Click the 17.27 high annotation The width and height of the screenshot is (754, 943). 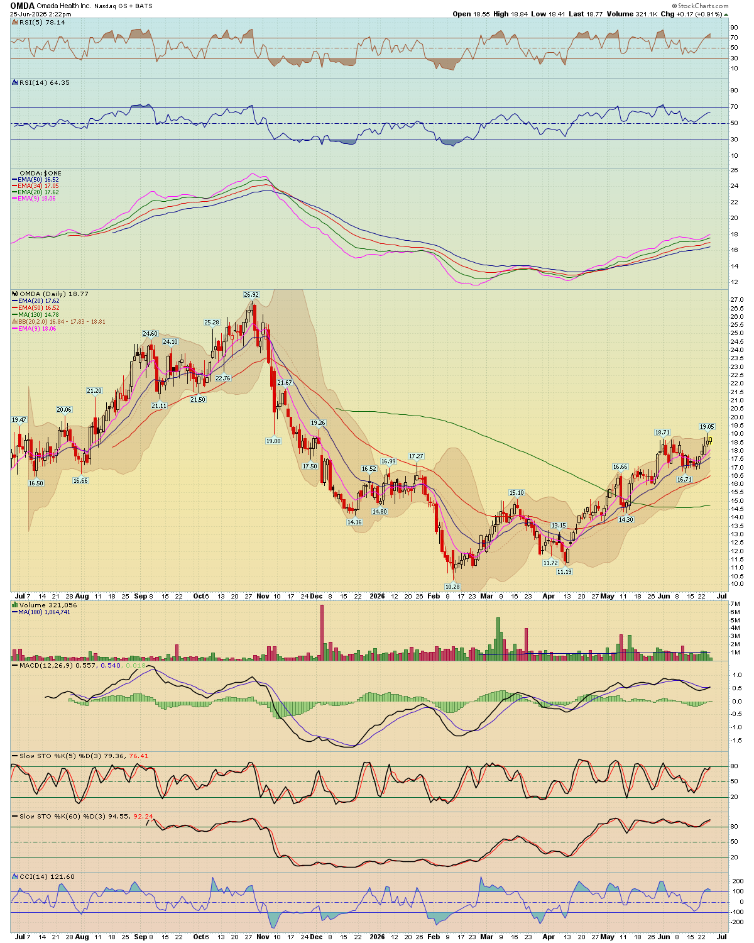click(x=416, y=456)
